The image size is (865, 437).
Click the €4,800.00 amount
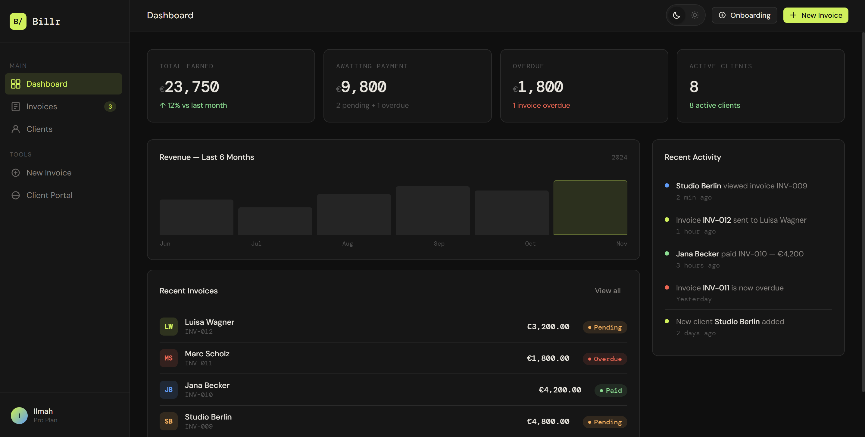tap(548, 421)
